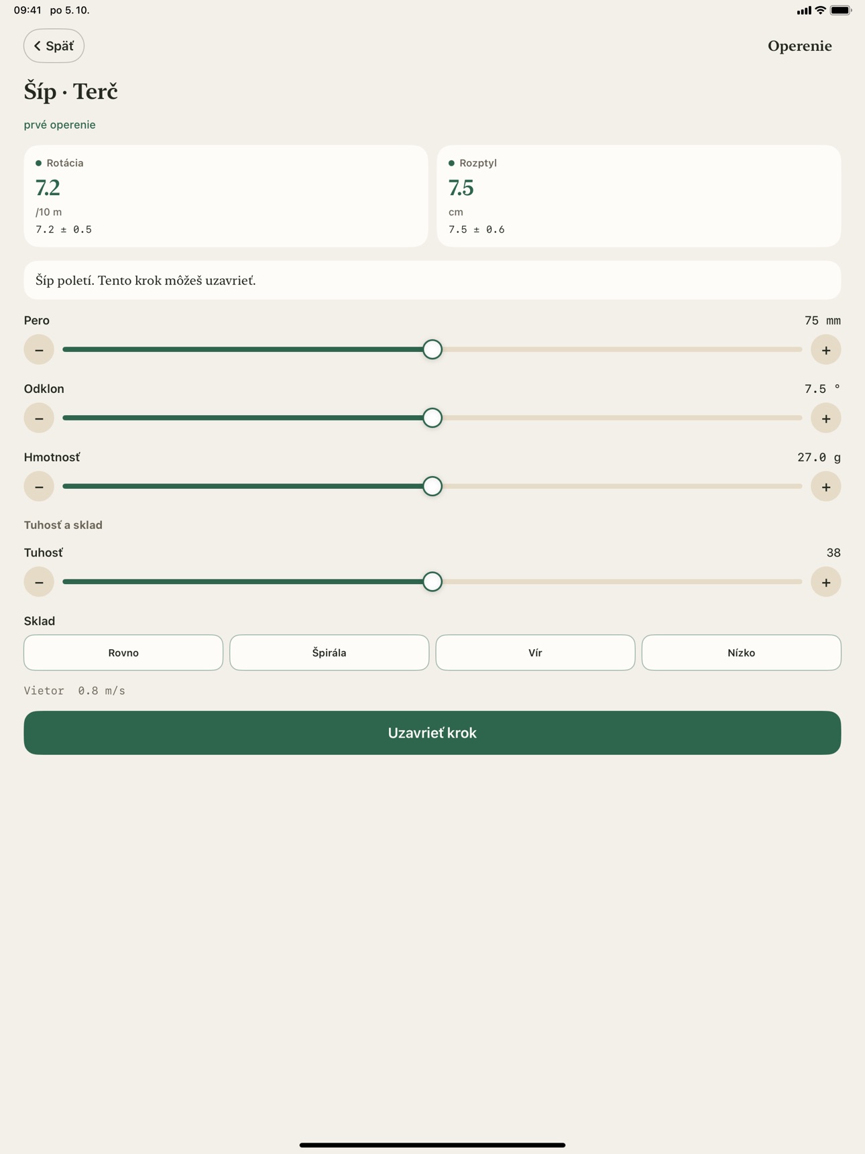This screenshot has width=865, height=1154.
Task: Click the 75 mm Pero value
Action: pos(822,321)
